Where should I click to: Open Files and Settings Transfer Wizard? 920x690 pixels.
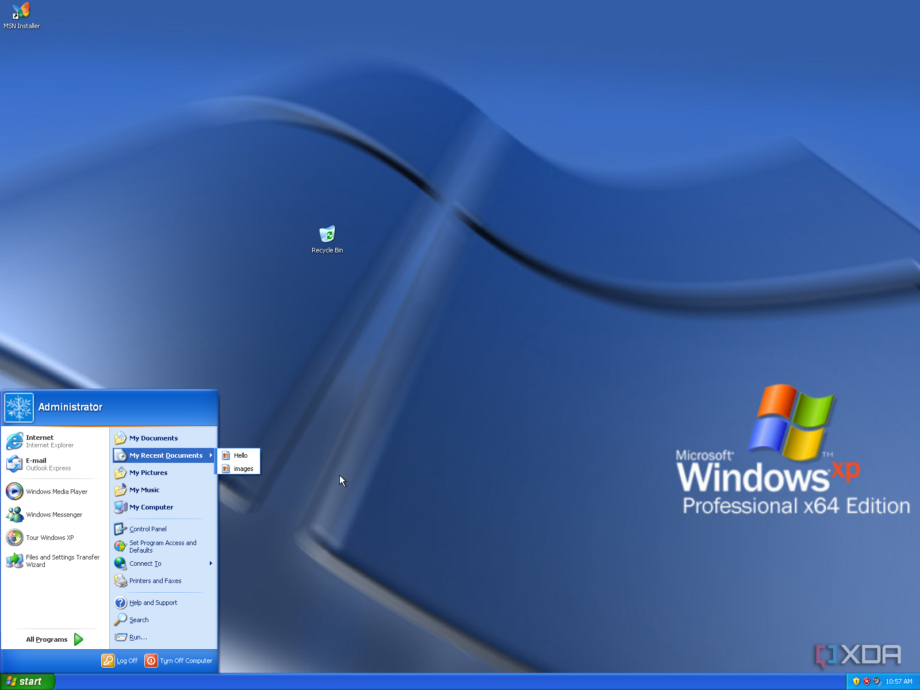pyautogui.click(x=55, y=561)
